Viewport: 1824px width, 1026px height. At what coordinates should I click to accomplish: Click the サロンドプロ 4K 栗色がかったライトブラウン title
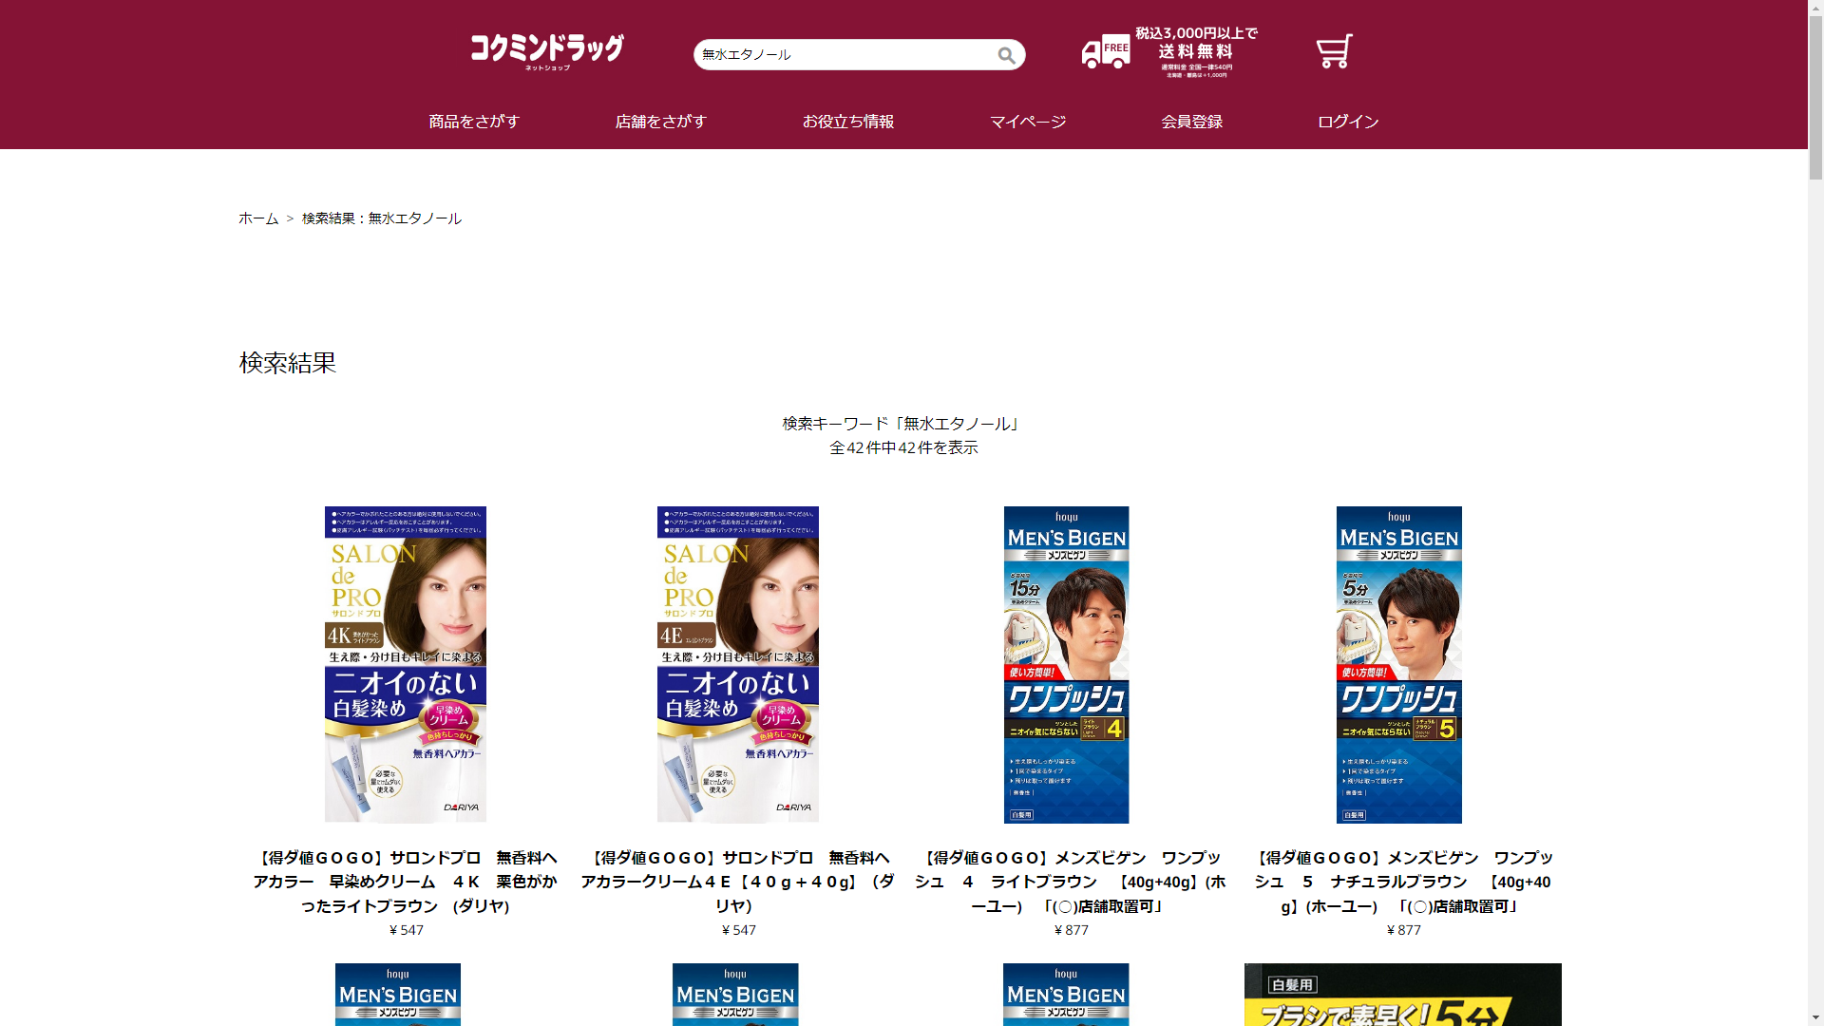(x=406, y=882)
